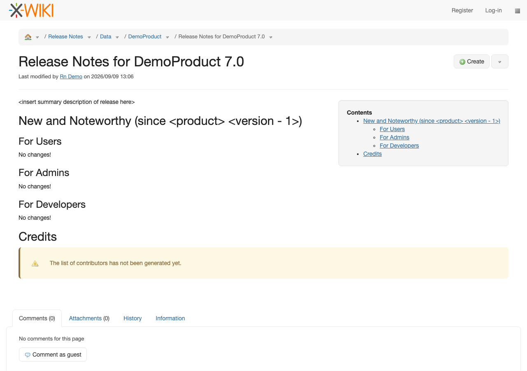
Task: Expand the Data breadcrumb dropdown arrow
Action: [117, 37]
